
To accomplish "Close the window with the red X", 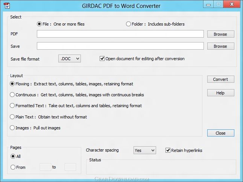I will pyautogui.click(x=232, y=5).
